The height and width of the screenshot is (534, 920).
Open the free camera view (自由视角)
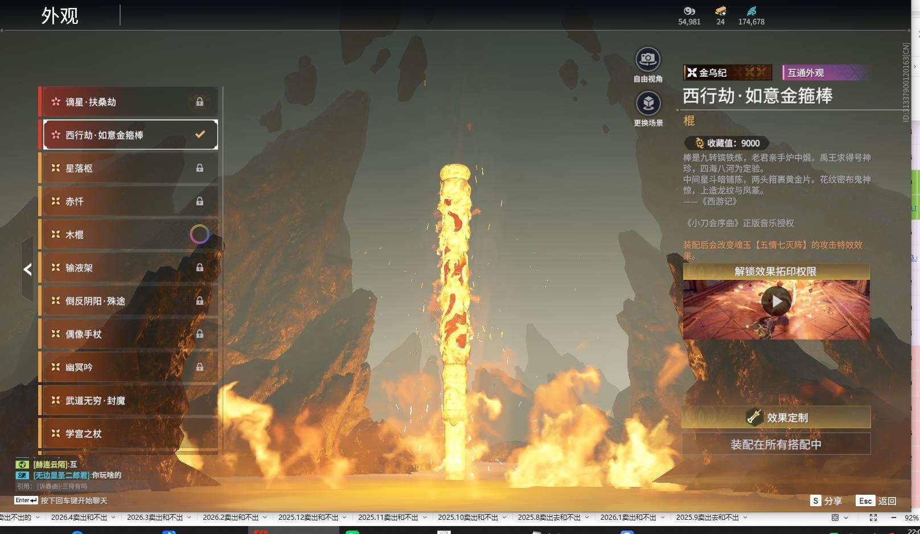(648, 59)
